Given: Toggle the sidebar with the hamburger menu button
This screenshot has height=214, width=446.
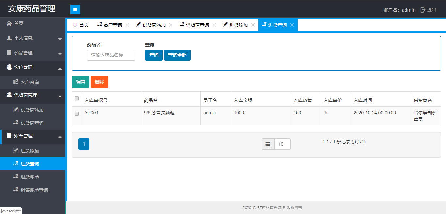Looking at the screenshot, I should pyautogui.click(x=75, y=9).
